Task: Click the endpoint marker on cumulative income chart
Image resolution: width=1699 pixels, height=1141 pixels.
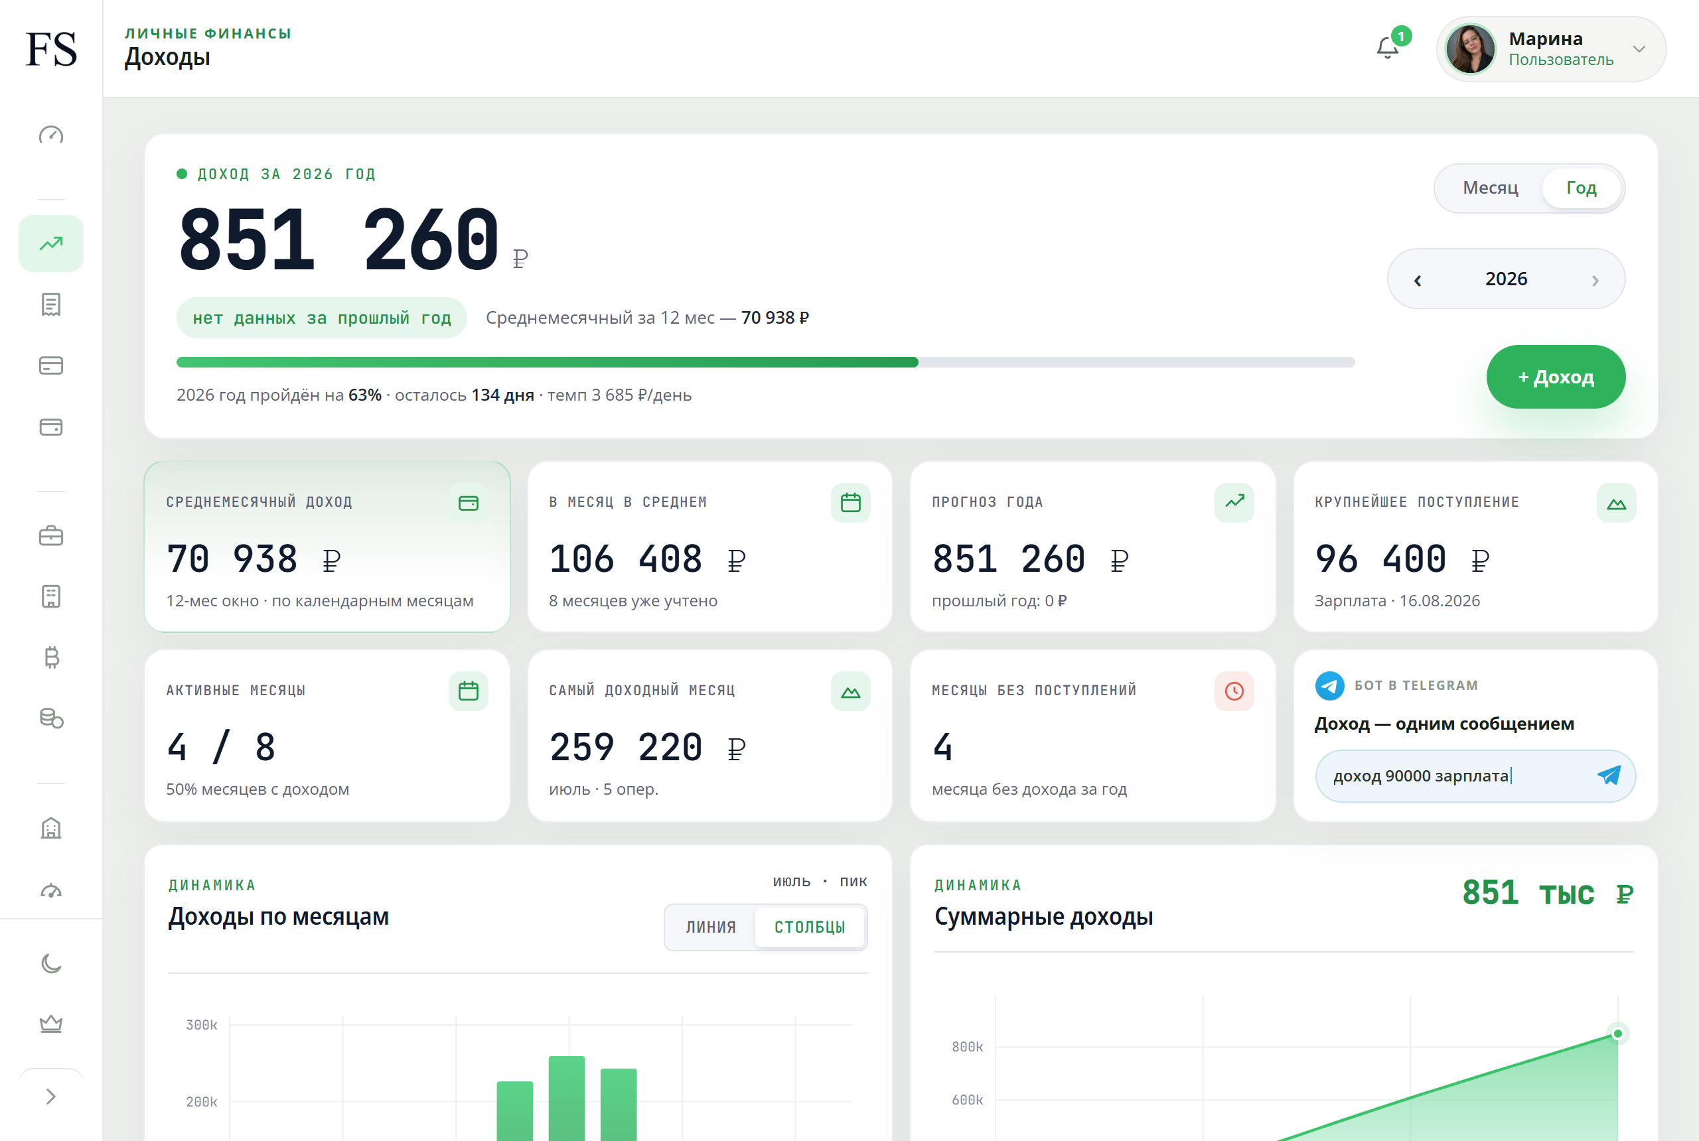Action: tap(1617, 1034)
